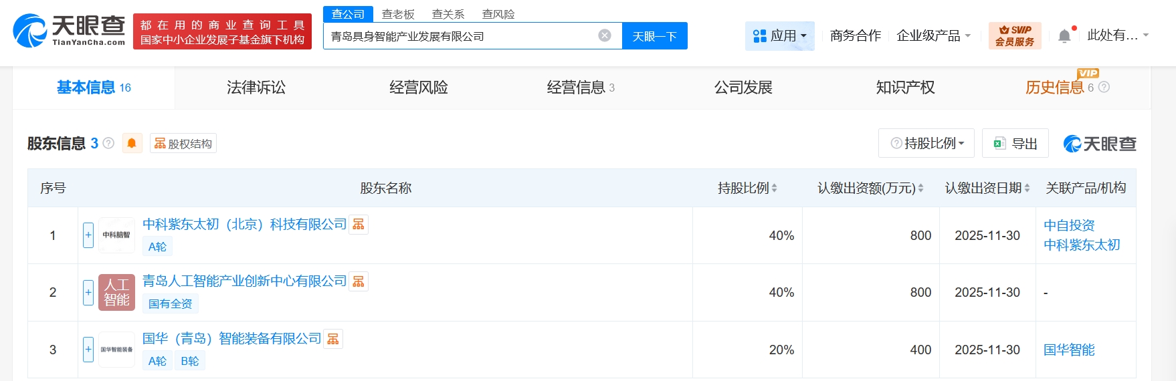Expand row 3 shareholder with plus button
The image size is (1176, 381).
click(88, 349)
